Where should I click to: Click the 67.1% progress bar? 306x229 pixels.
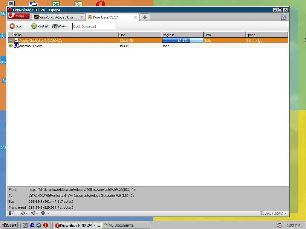183,41
